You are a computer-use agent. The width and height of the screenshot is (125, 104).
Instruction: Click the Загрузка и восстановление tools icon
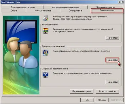point(46,75)
